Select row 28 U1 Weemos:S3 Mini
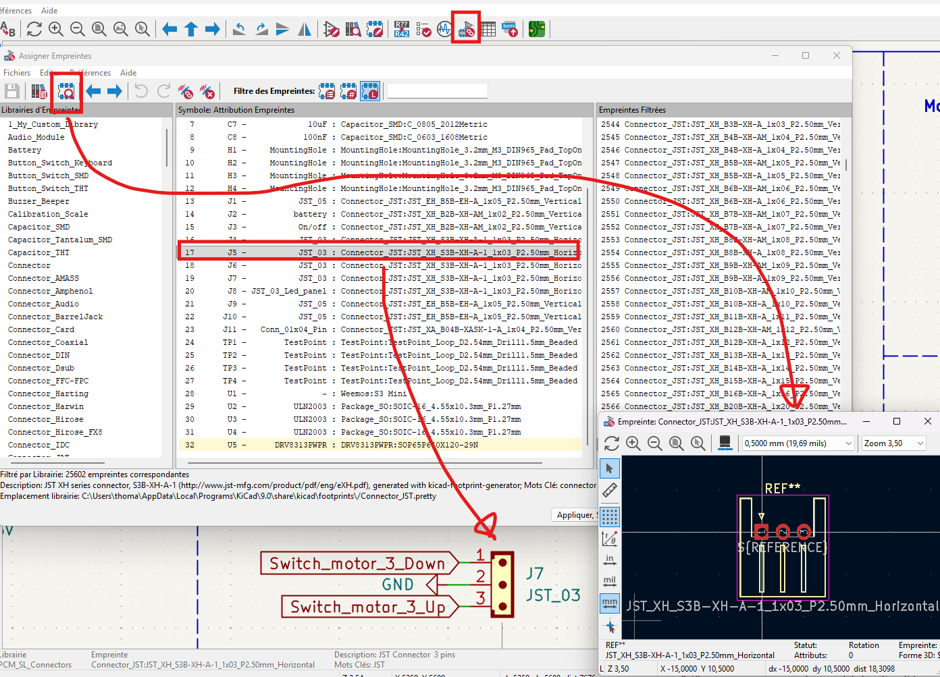 point(380,394)
